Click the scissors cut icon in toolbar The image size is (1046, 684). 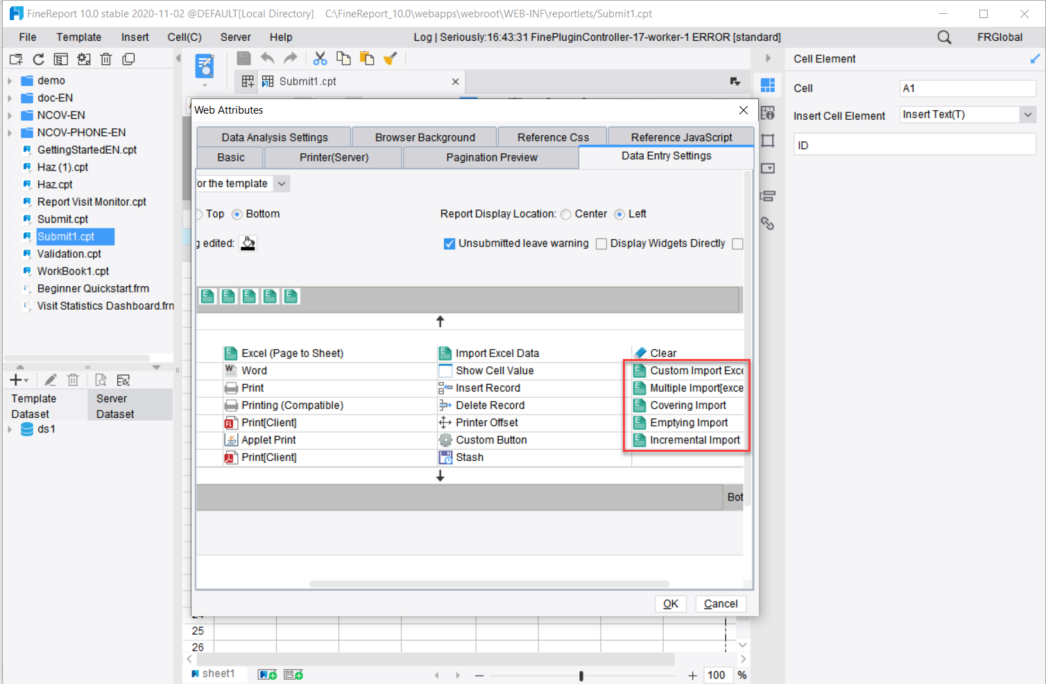320,59
